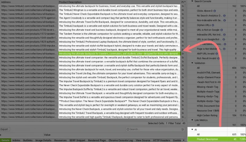
Task: Click info icon beside Clicks Above 0
Action: point(215,11)
